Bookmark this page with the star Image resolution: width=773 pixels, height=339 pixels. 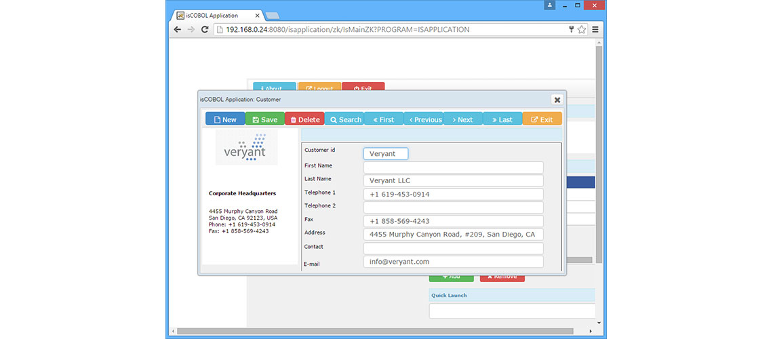pyautogui.click(x=582, y=30)
